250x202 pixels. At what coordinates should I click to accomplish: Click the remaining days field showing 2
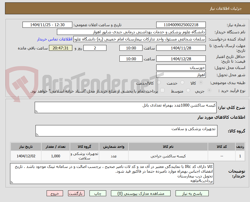pyautogui.click(x=95, y=48)
